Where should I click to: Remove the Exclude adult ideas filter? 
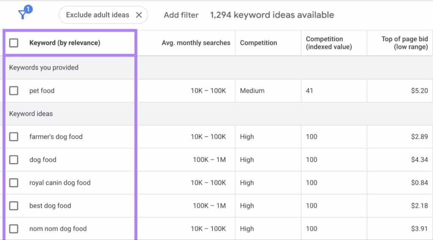pos(139,15)
